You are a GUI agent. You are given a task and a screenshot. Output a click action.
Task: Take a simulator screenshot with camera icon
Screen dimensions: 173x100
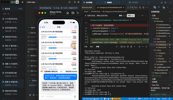tap(73, 13)
